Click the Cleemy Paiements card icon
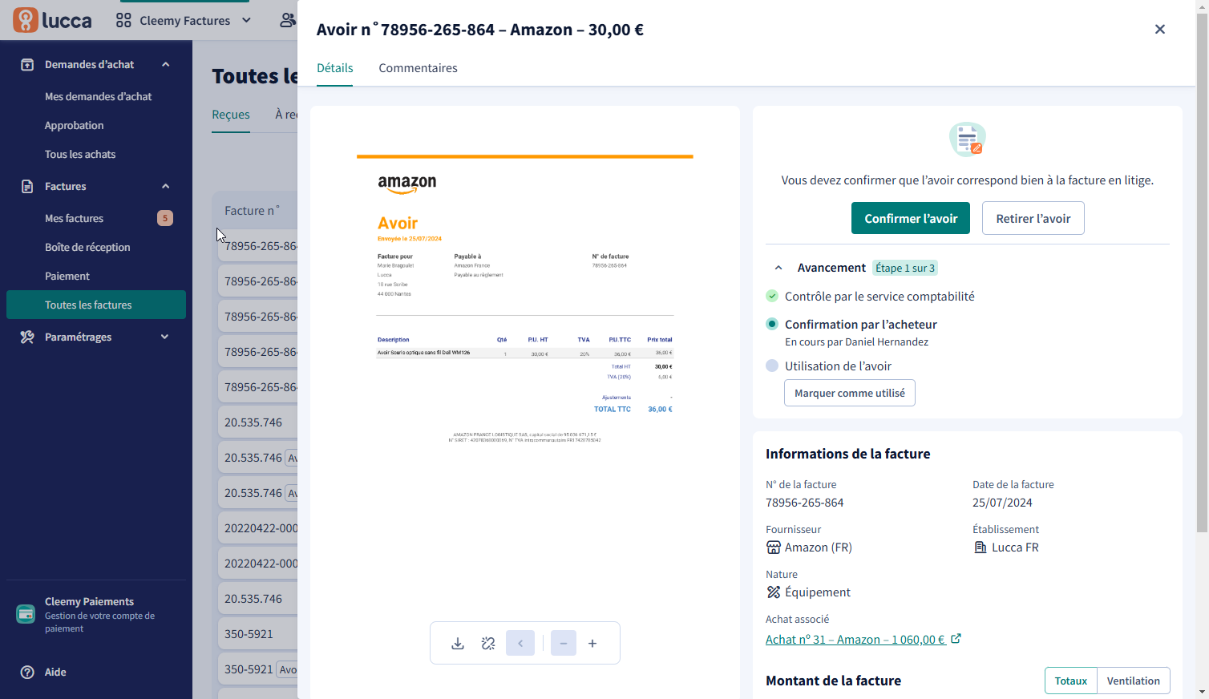Viewport: 1209px width, 699px height. point(26,614)
